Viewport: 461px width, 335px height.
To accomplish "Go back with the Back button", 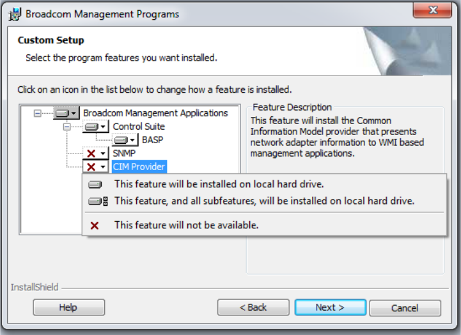I will [x=253, y=308].
